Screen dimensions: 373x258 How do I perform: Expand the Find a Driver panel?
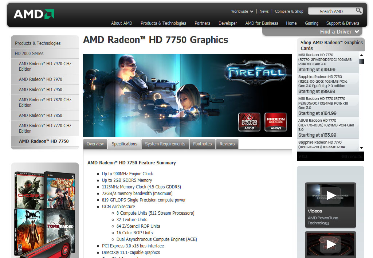tap(339, 32)
